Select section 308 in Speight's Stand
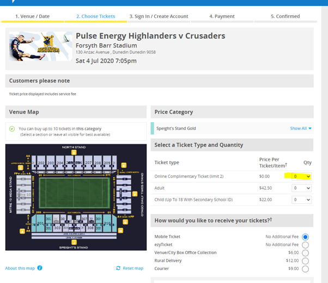Image resolution: width=328 pixels, height=283 pixels. [90, 228]
